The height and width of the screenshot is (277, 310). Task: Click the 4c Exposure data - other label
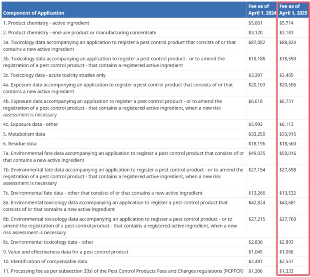pyautogui.click(x=31, y=124)
